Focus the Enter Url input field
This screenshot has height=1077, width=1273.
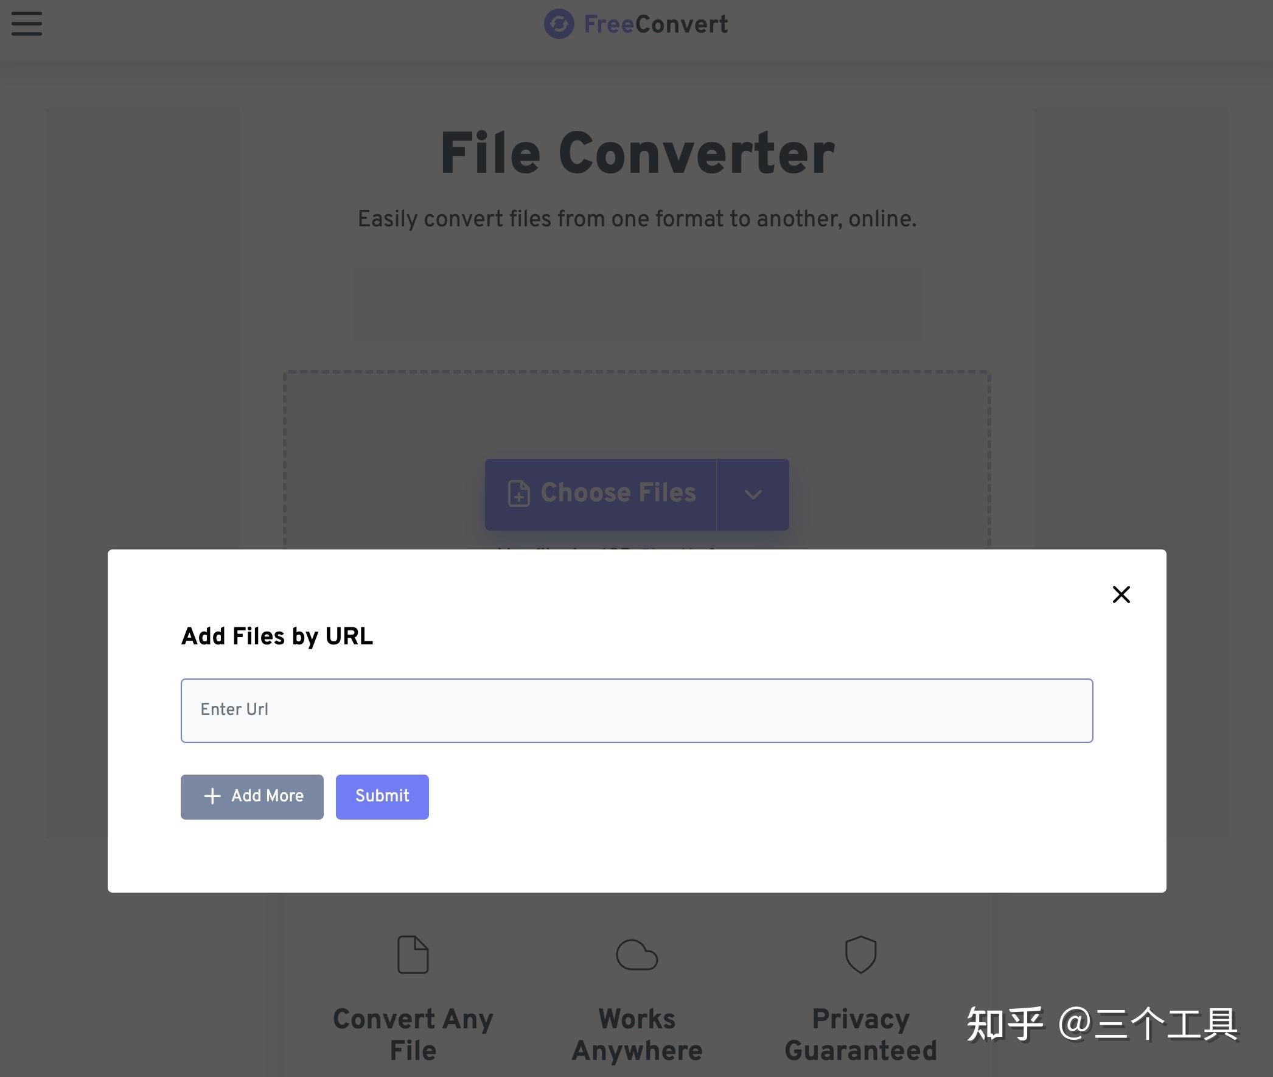pos(636,710)
